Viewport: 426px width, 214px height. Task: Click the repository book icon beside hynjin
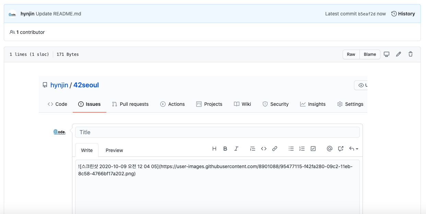(45, 85)
